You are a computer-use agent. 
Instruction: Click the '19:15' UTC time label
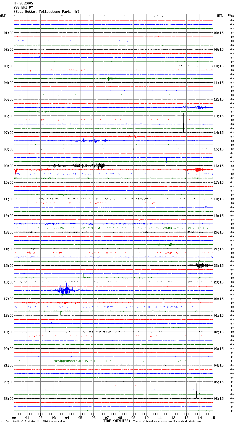click(x=219, y=216)
